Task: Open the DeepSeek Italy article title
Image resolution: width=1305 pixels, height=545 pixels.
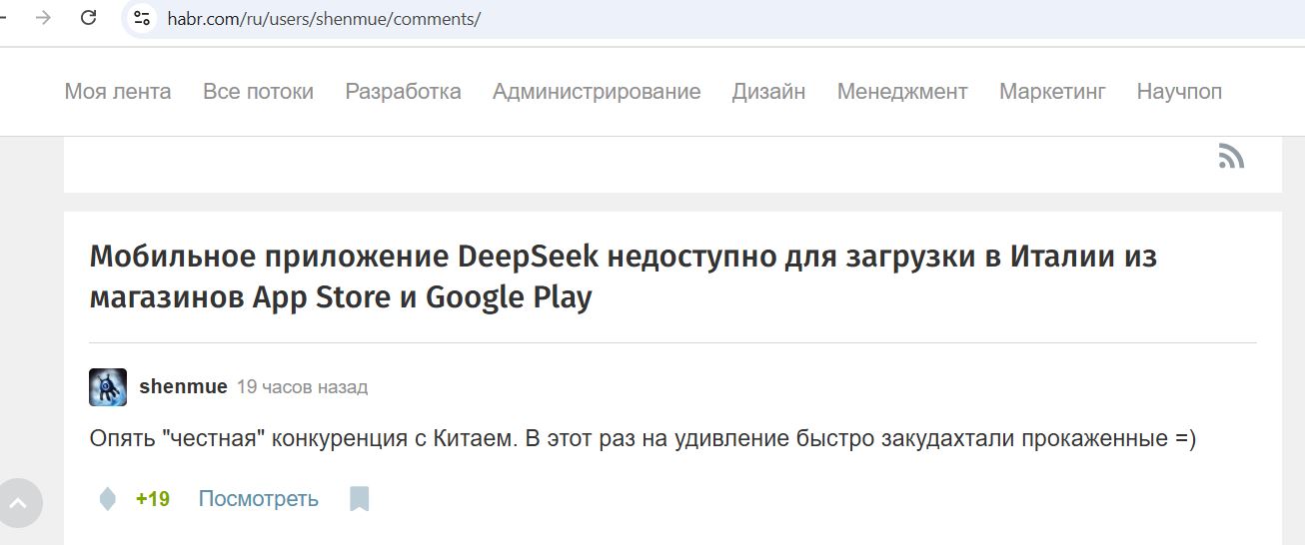Action: click(624, 276)
